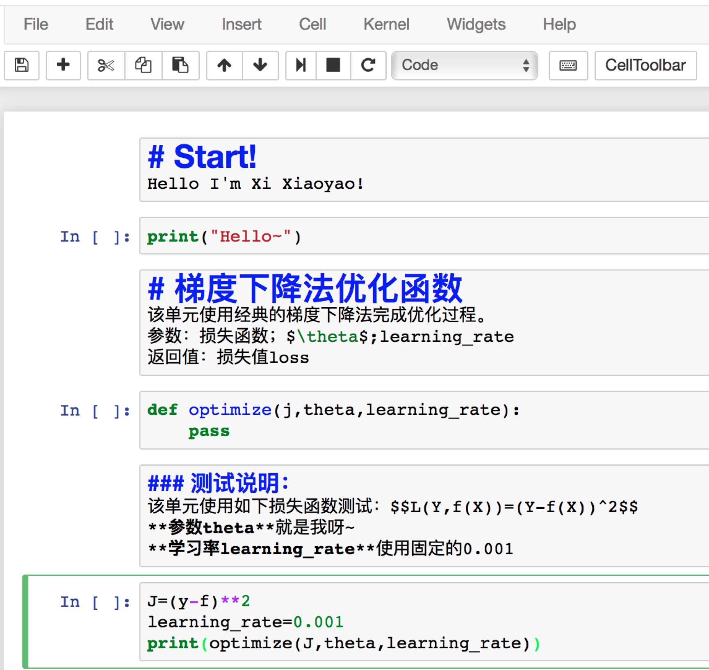Click the $$L(Y,f(X))=(Y-f(X))^2$$ formula line

point(514,507)
